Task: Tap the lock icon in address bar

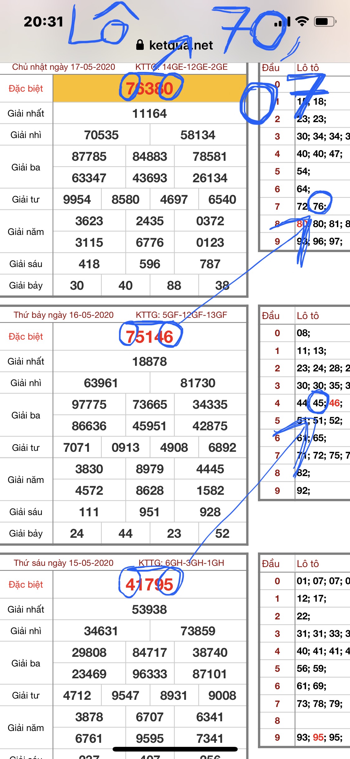Action: pyautogui.click(x=140, y=45)
